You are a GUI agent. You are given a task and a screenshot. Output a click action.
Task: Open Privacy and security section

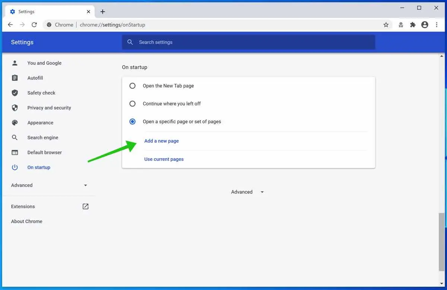coord(49,108)
